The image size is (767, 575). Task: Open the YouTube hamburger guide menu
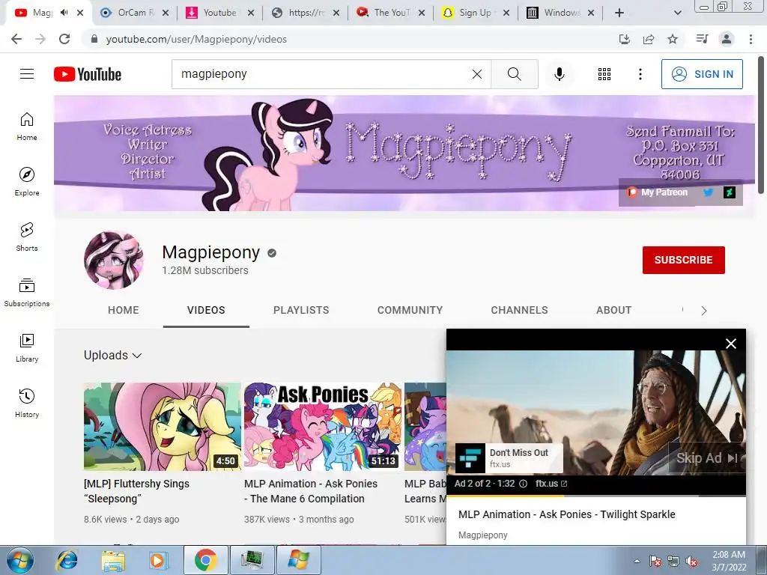(27, 74)
